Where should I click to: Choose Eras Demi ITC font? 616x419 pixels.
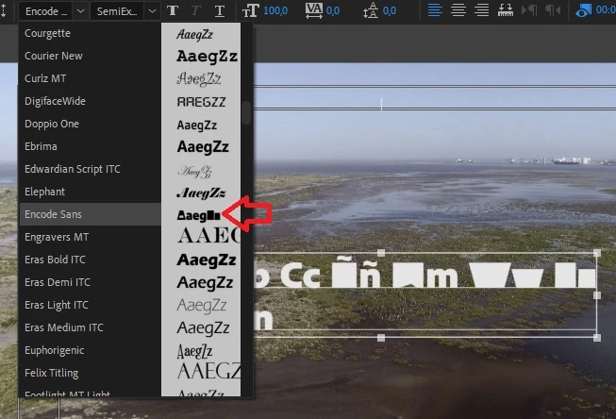tap(90, 282)
